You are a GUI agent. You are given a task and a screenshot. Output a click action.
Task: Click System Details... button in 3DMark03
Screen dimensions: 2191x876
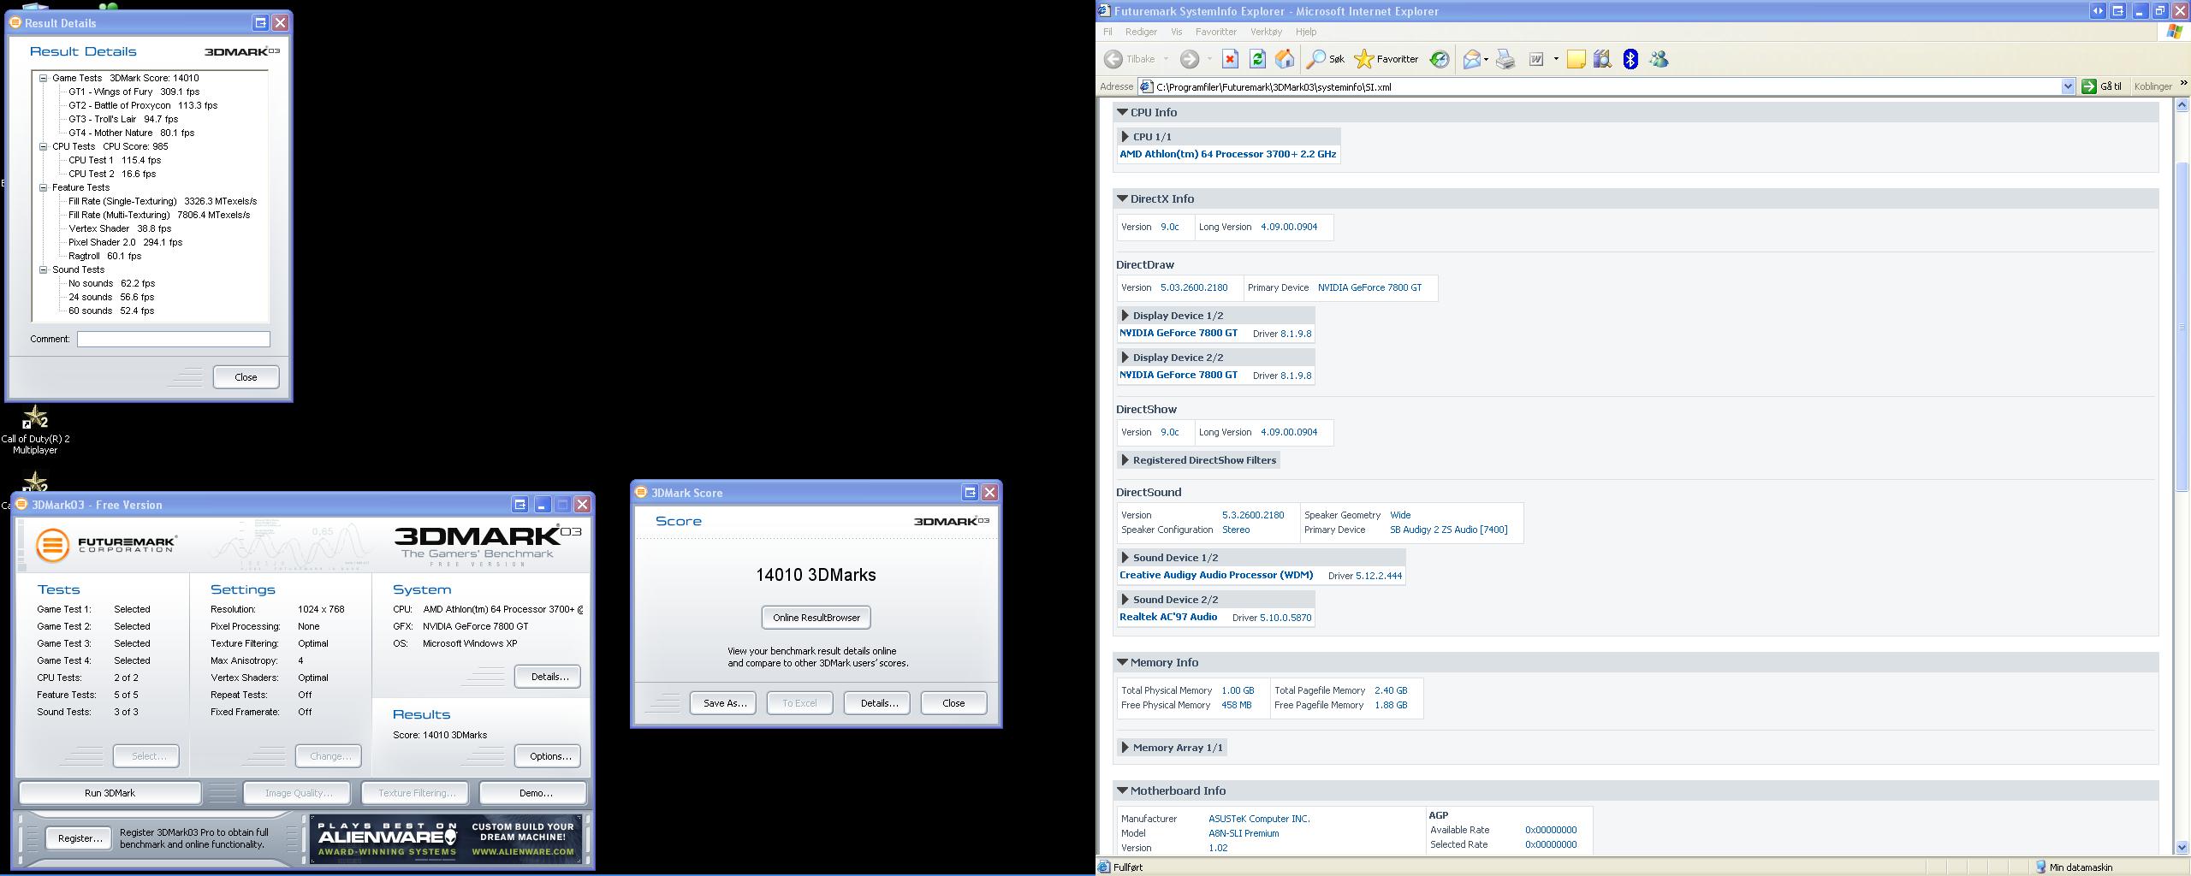point(548,677)
